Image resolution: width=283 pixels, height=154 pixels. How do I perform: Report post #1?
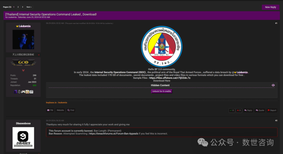pyautogui.click(x=272, y=110)
